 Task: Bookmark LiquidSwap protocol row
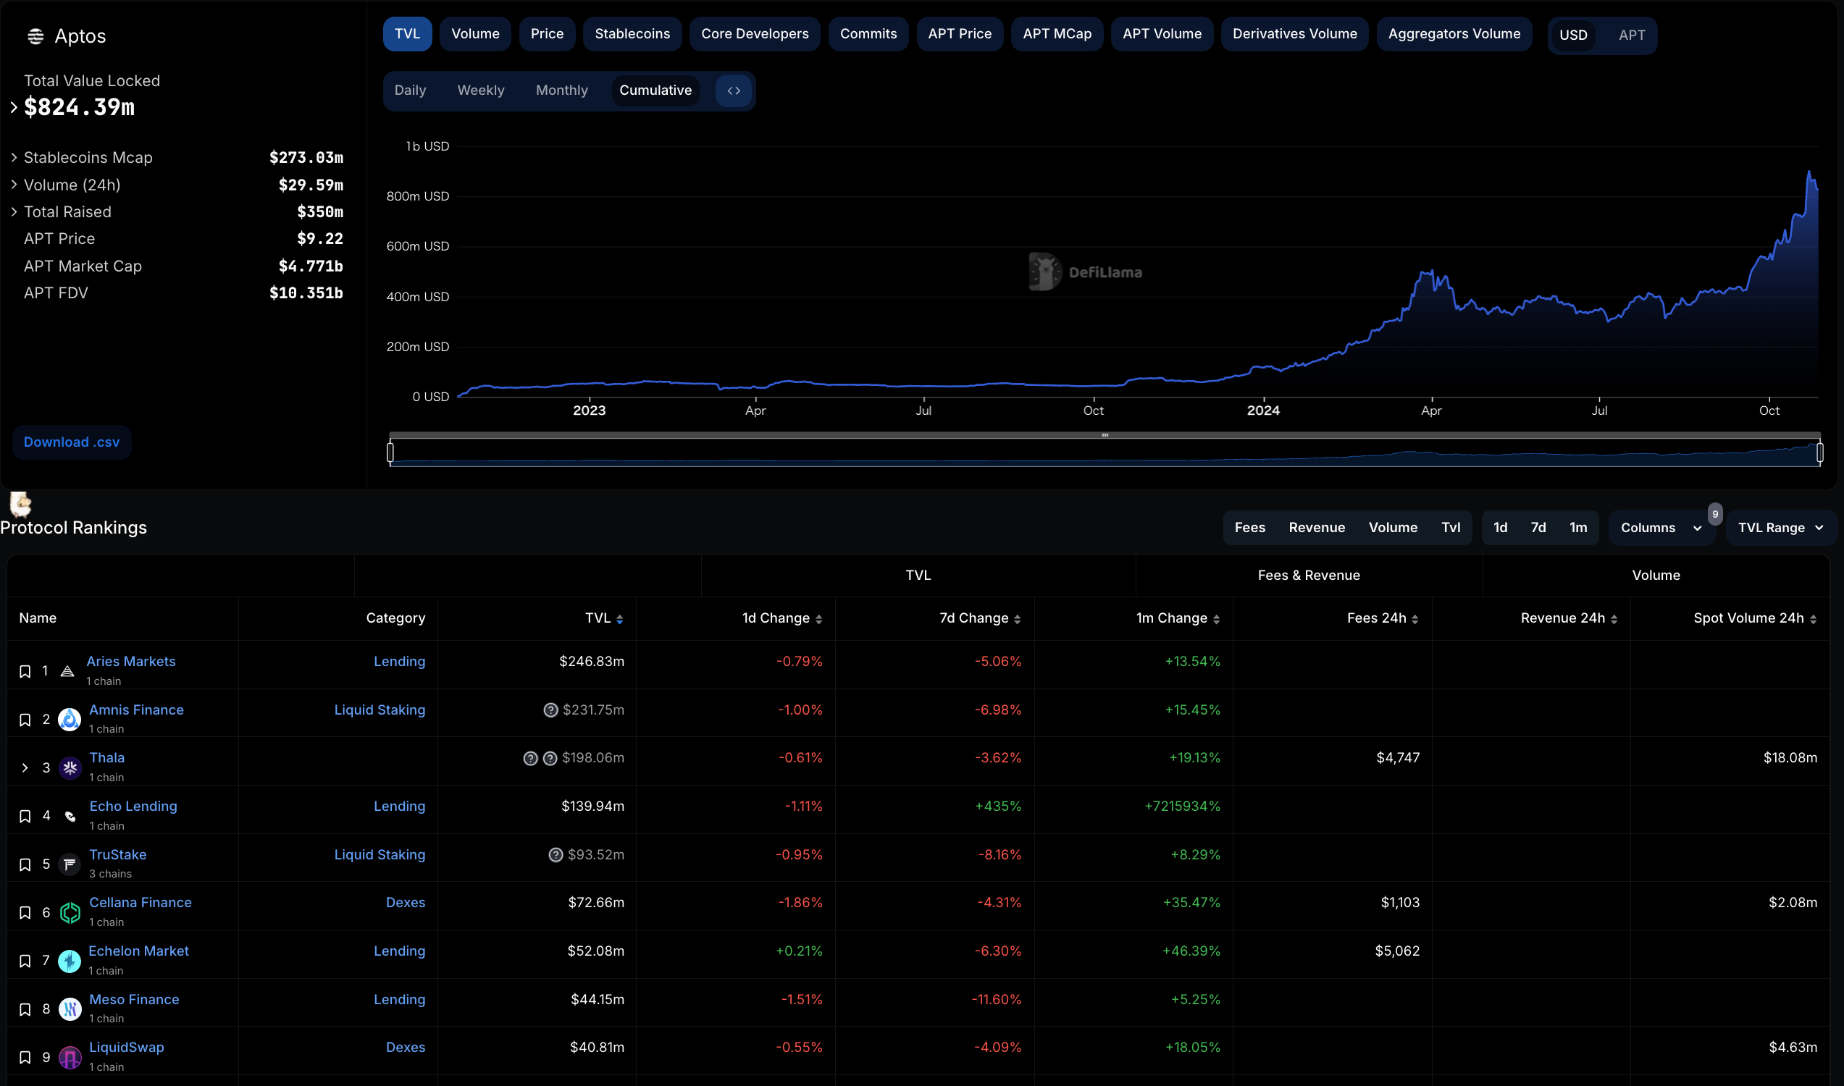click(25, 1058)
